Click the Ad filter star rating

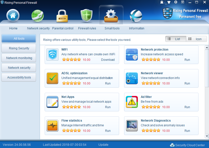(x=151, y=107)
